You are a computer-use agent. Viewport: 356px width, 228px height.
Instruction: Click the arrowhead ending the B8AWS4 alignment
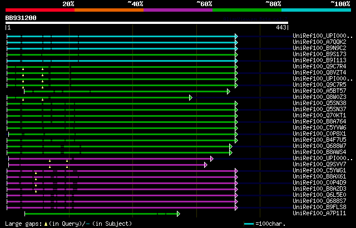click(x=231, y=153)
